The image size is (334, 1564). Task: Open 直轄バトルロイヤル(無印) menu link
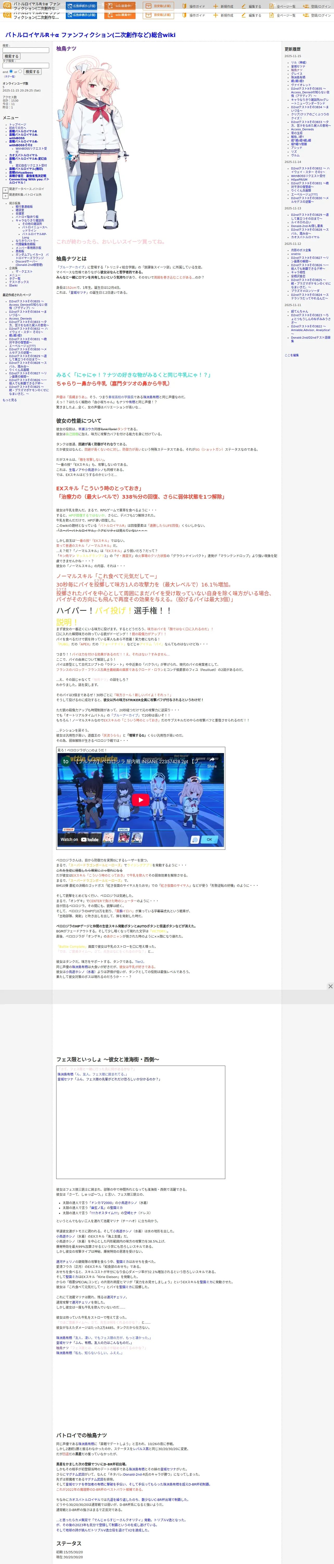click(x=26, y=169)
